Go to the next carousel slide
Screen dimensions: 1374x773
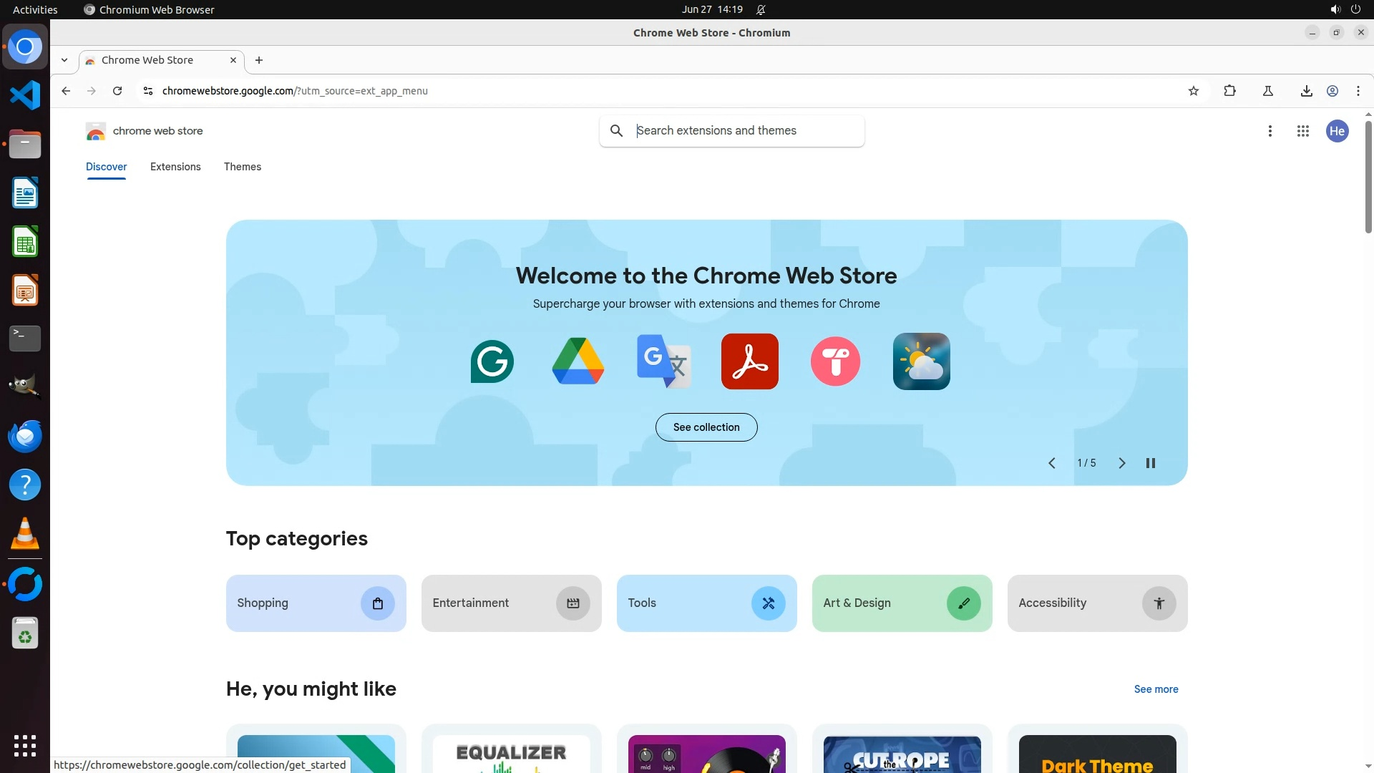[1121, 463]
